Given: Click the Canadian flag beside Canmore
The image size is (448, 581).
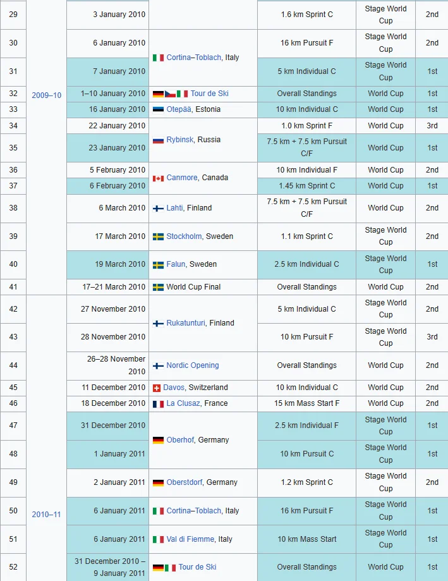Looking at the screenshot, I should [158, 178].
